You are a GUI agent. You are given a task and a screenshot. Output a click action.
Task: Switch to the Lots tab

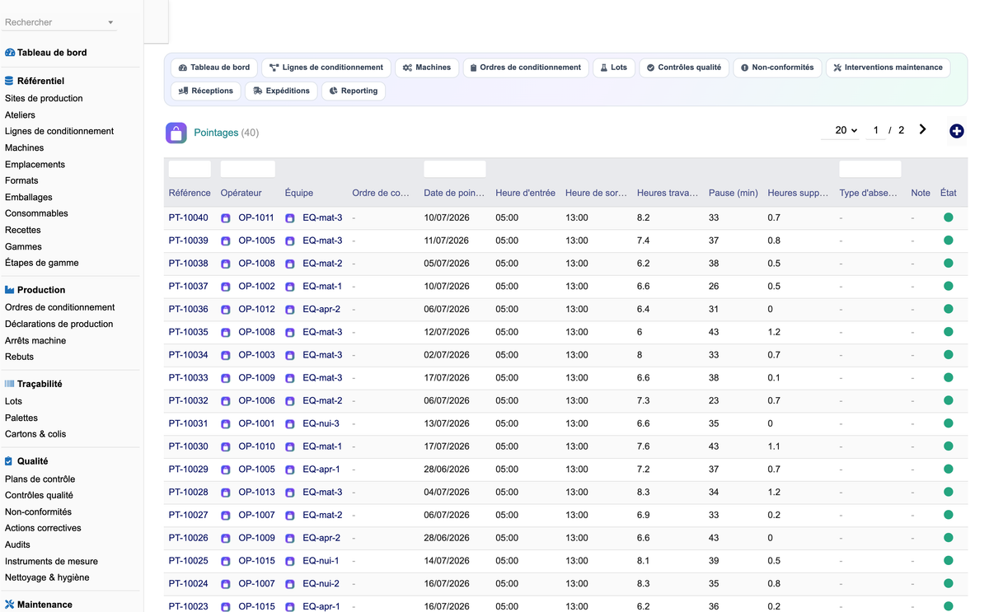tap(614, 68)
